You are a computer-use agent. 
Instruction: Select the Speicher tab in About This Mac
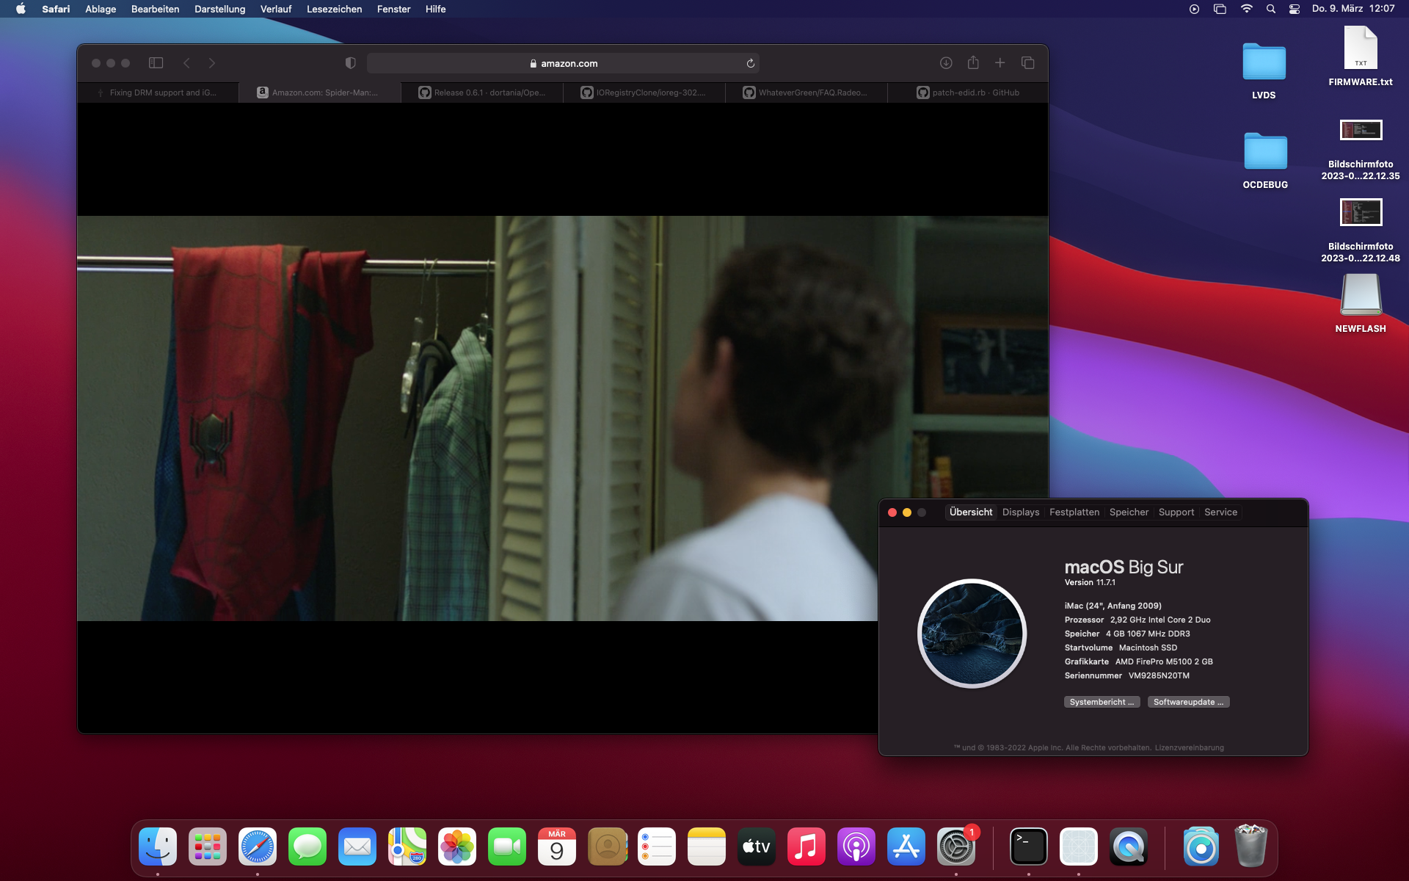pos(1129,512)
